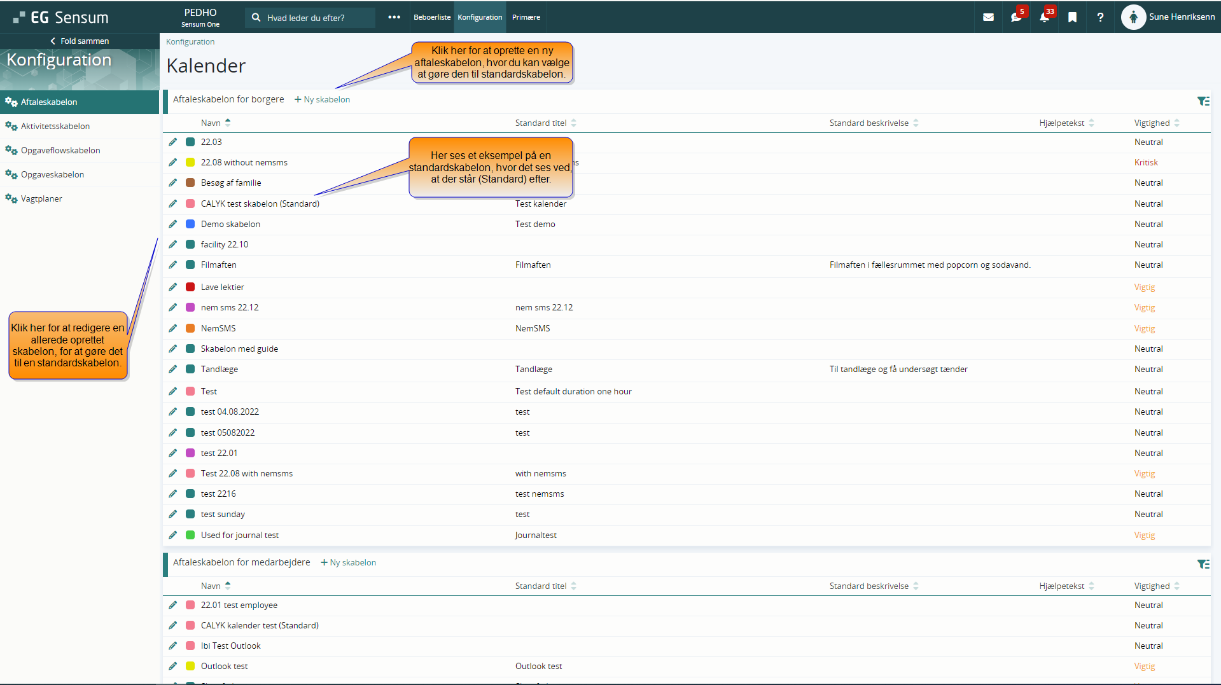Screen dimensions: 1221x685
Task: Open Opgaveflowskabelon in the sidebar
Action: coord(60,150)
